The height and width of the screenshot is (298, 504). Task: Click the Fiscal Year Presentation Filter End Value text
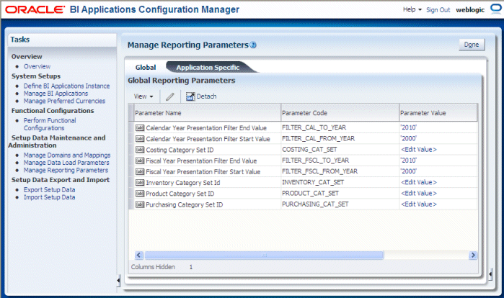(201, 161)
